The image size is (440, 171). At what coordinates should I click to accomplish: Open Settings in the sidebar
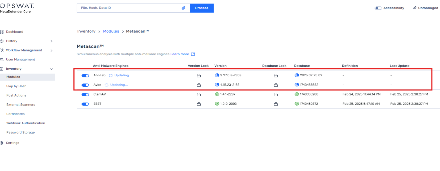[x=13, y=143]
